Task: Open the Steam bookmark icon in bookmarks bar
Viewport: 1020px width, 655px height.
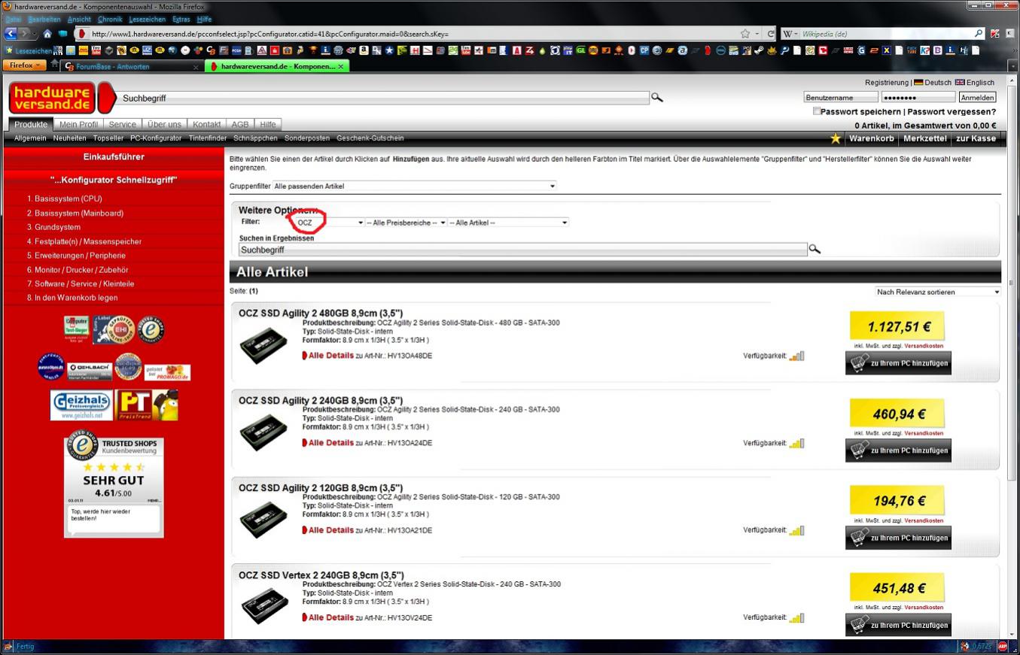Action: (x=758, y=50)
